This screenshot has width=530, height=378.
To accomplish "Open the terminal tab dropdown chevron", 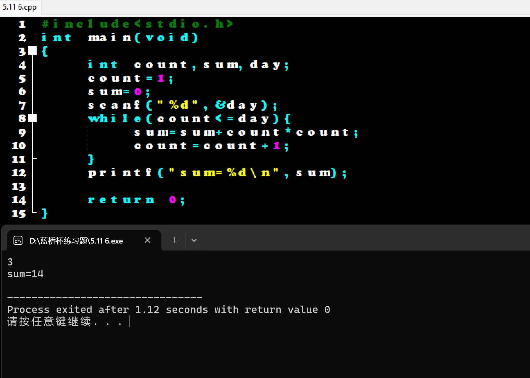I will tap(194, 240).
